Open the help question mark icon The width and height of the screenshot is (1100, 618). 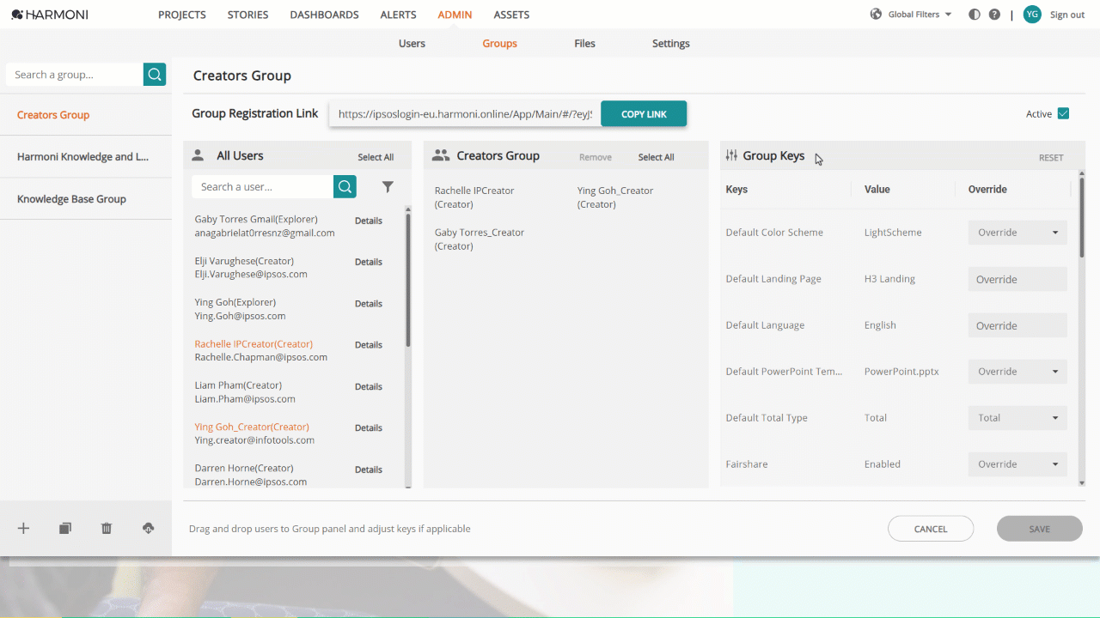tap(994, 15)
